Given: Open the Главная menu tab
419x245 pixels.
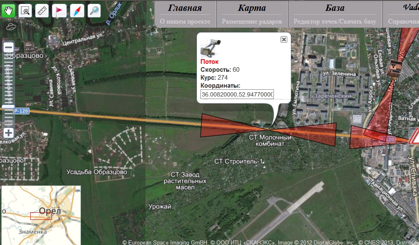Looking at the screenshot, I should [x=185, y=8].
